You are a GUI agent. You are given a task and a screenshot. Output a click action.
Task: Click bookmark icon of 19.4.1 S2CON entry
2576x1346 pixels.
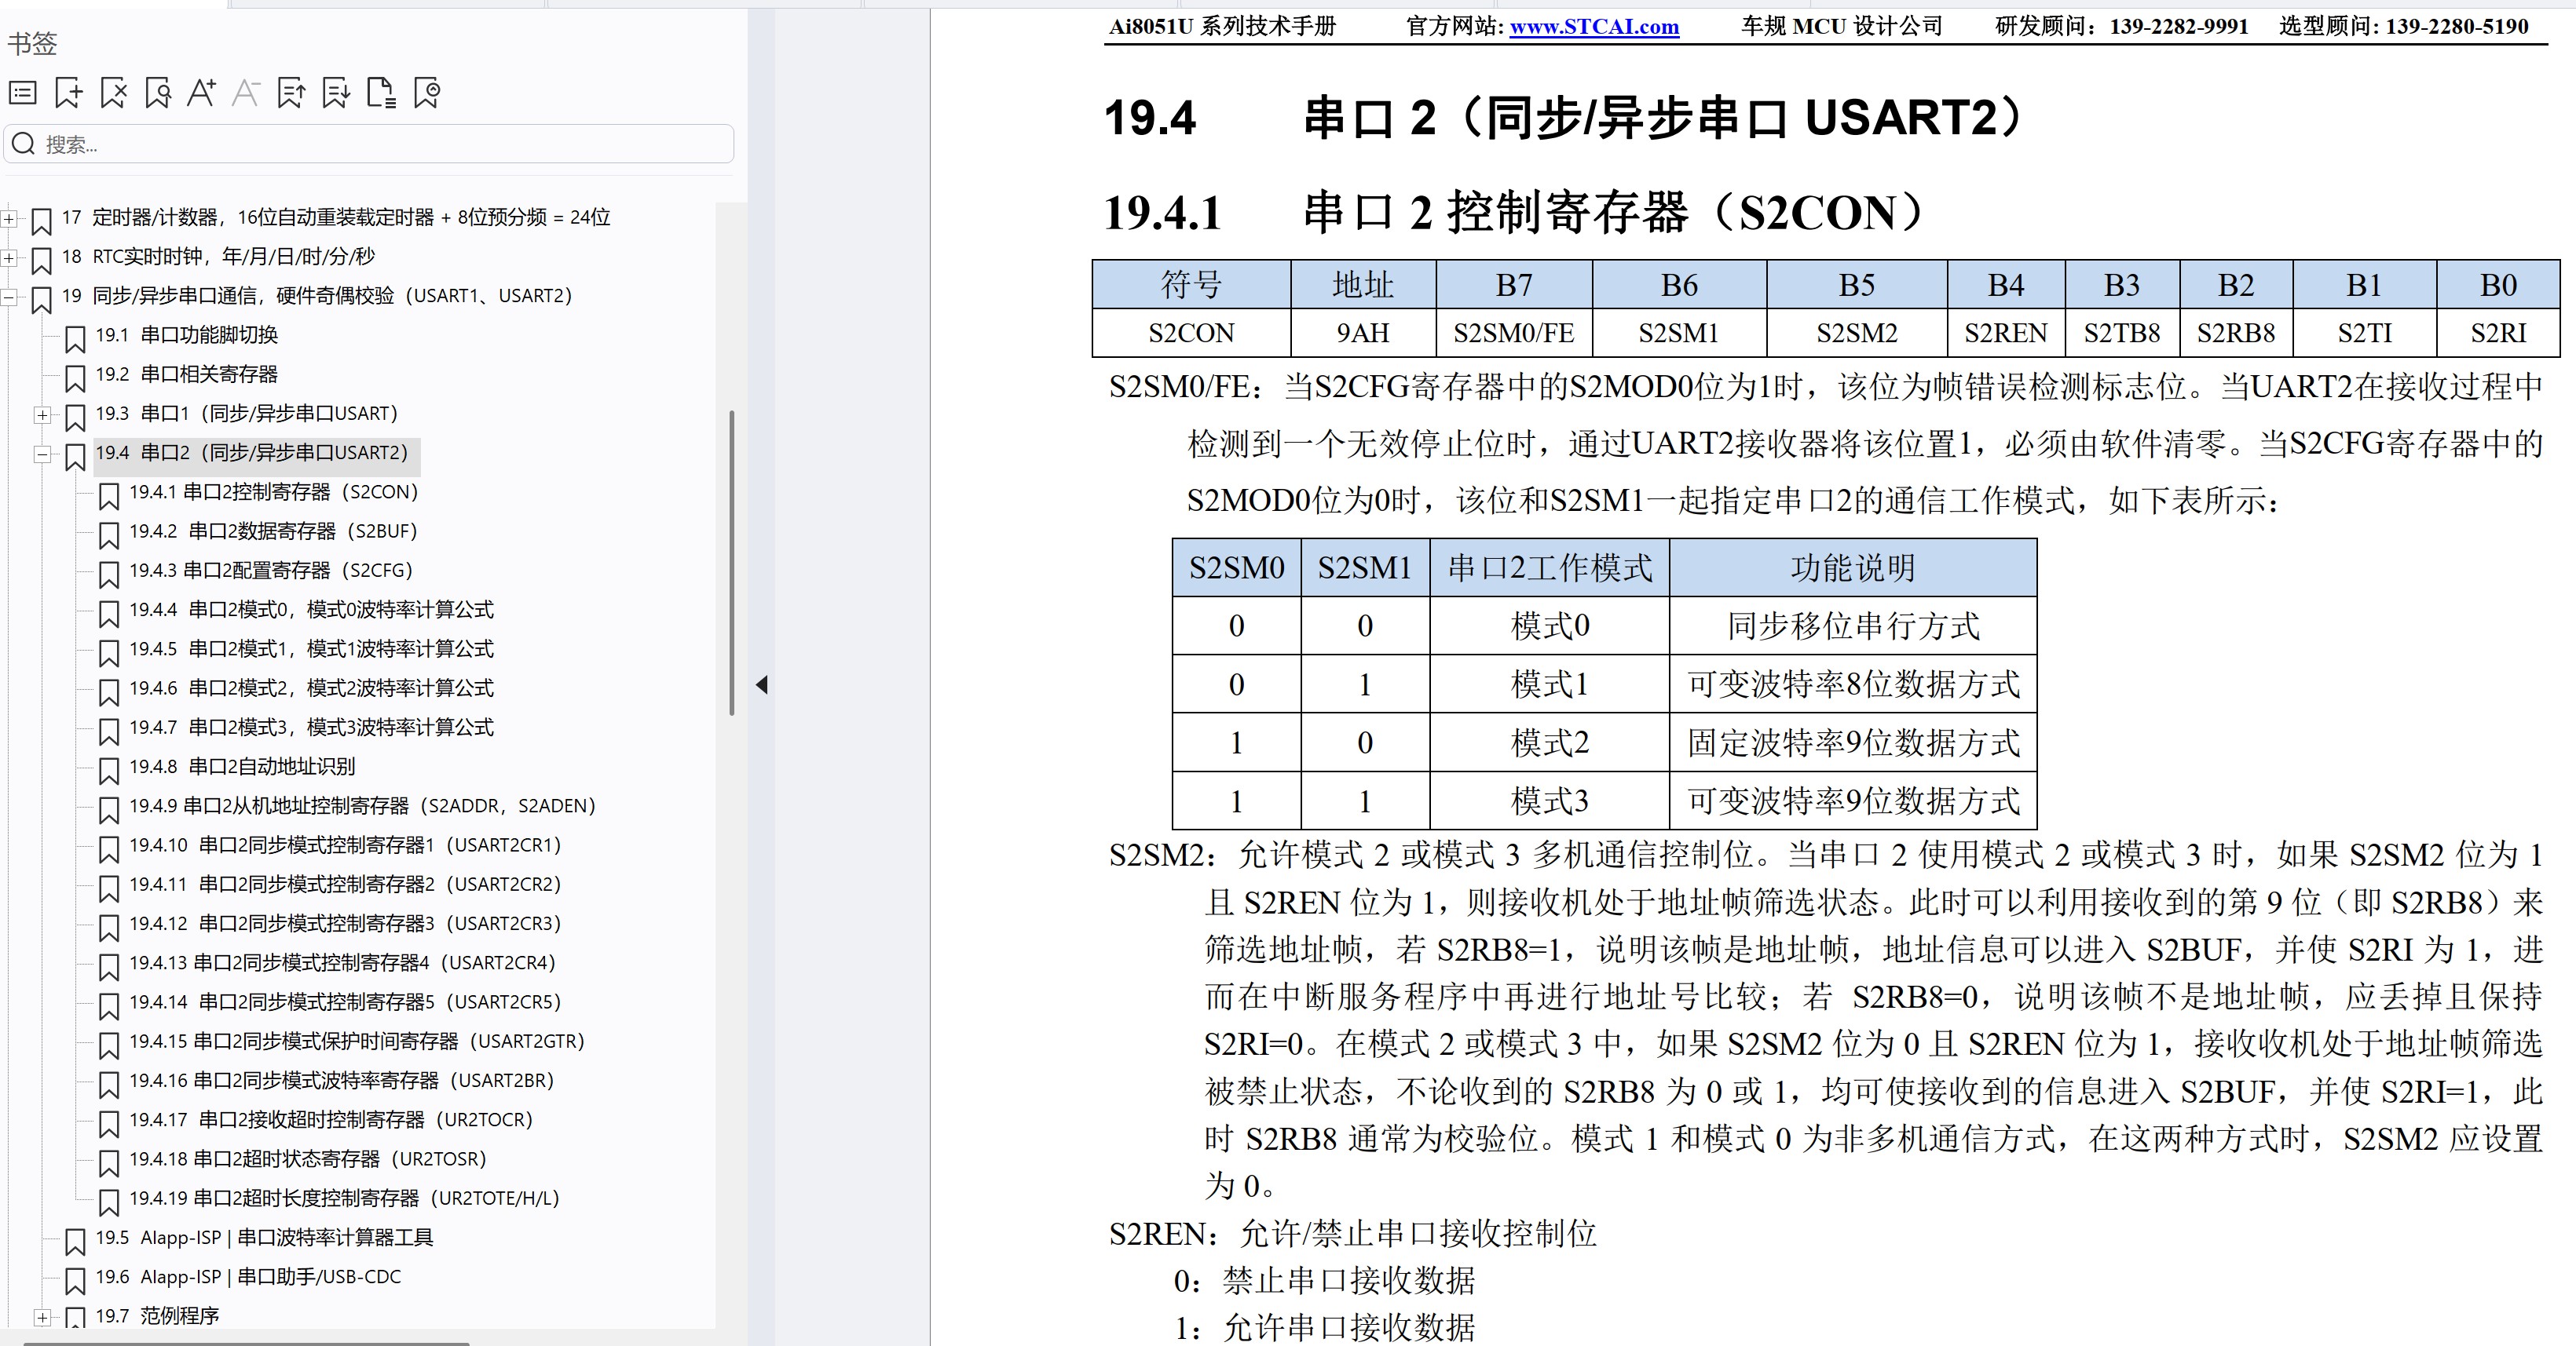pos(109,496)
